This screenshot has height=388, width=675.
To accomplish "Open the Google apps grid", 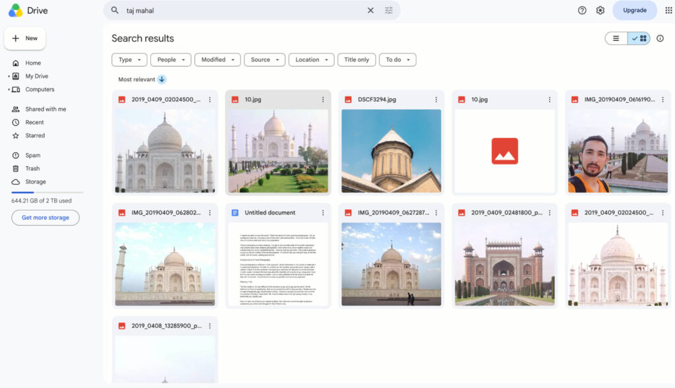I will (x=668, y=11).
